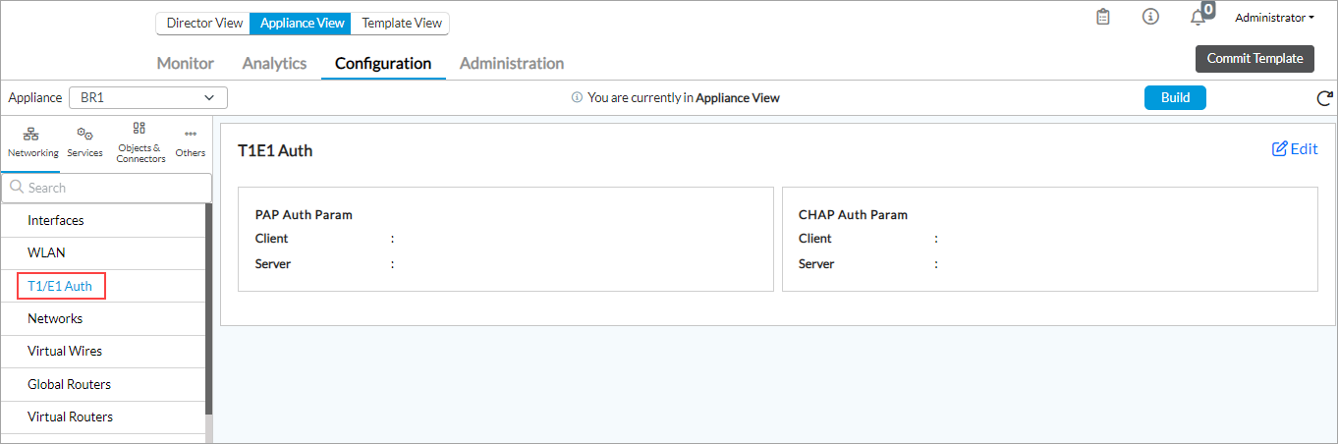Open the Administration tab
This screenshot has height=444, width=1338.
(512, 63)
